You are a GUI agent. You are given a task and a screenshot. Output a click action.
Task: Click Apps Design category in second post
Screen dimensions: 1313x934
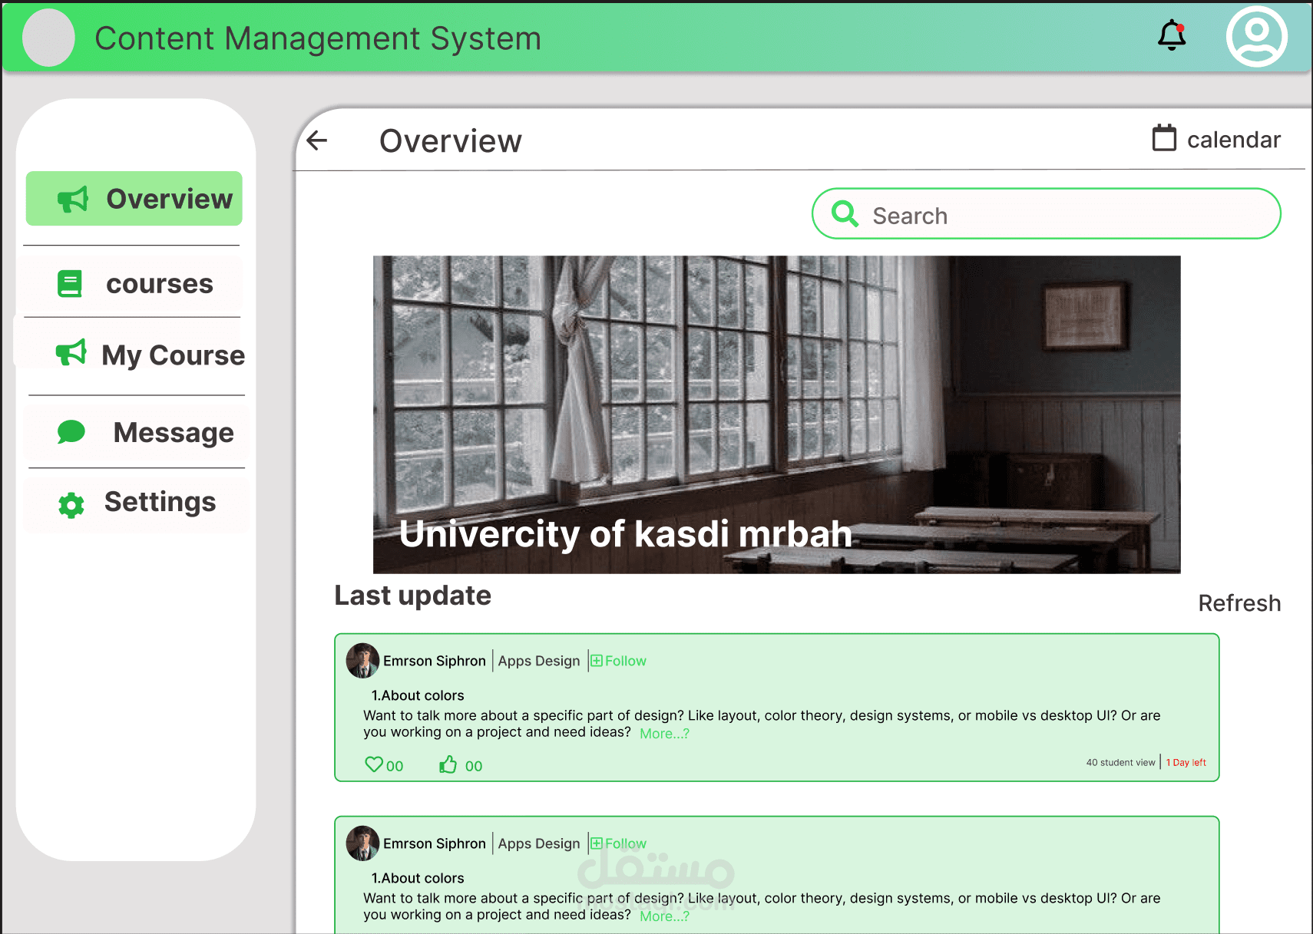point(539,843)
